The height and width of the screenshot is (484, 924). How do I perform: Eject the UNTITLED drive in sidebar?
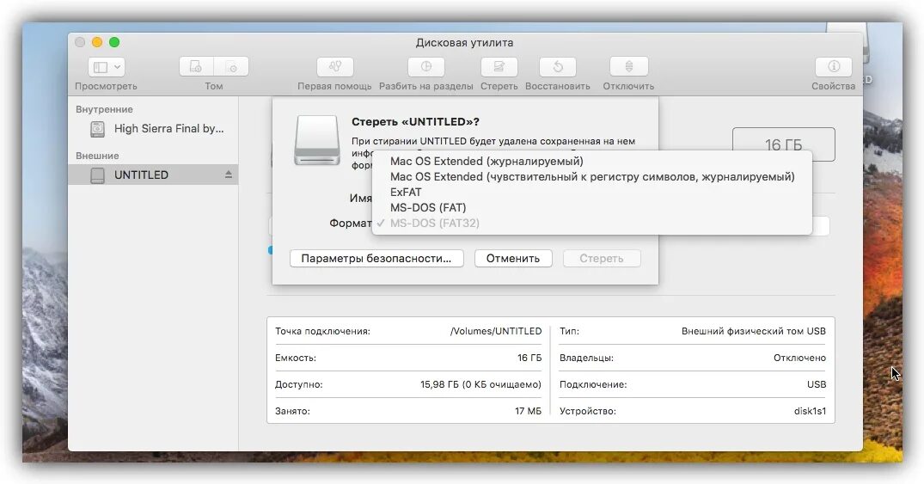point(228,175)
